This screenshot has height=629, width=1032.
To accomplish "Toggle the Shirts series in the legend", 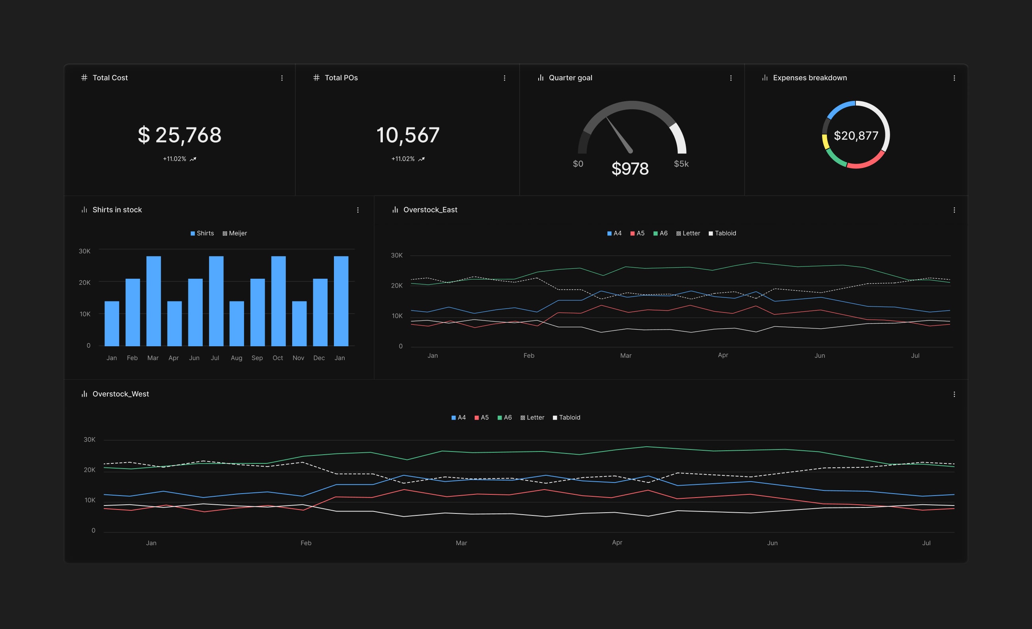I will [x=203, y=233].
